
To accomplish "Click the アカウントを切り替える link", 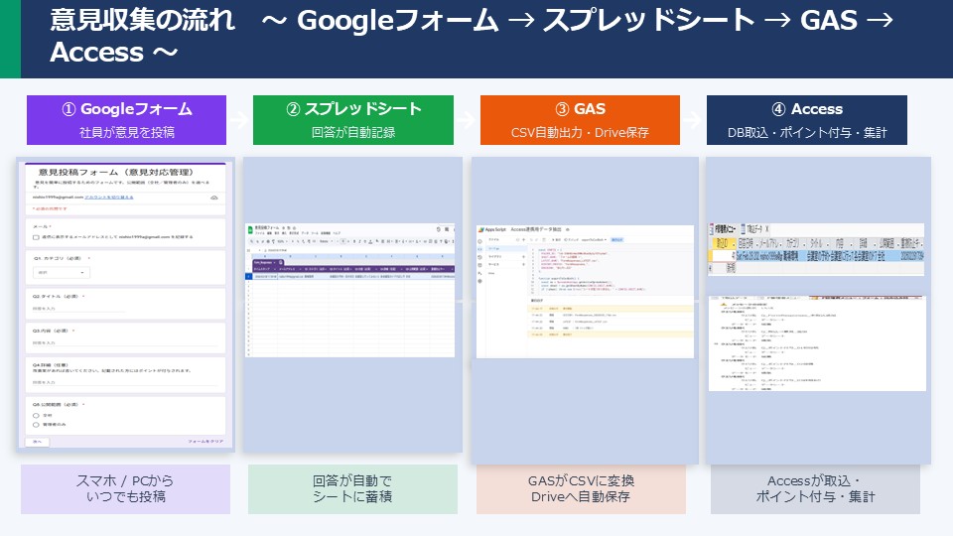I will pos(110,200).
